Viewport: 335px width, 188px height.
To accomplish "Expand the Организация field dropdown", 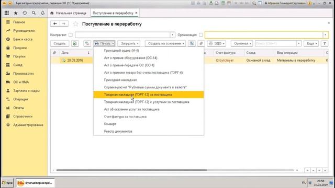I will click(326, 35).
